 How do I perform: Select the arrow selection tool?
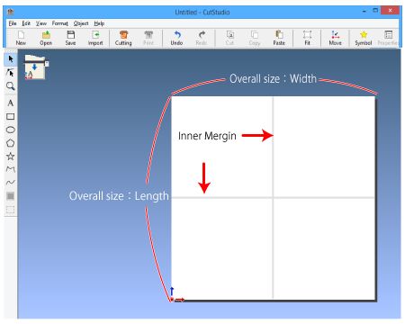11,59
